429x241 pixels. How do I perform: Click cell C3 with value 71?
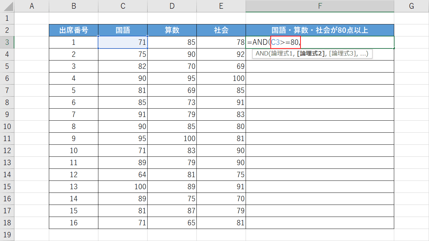(123, 42)
